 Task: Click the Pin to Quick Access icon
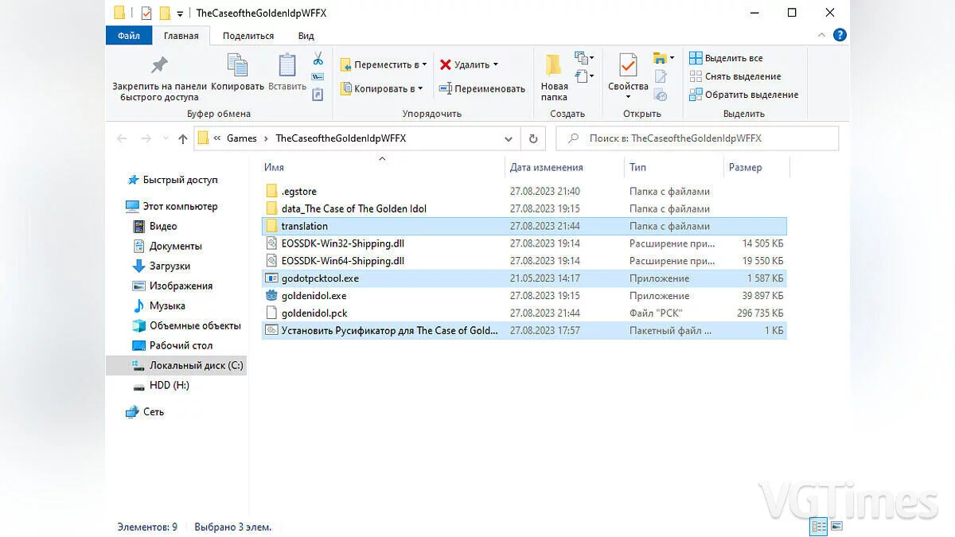tap(159, 67)
